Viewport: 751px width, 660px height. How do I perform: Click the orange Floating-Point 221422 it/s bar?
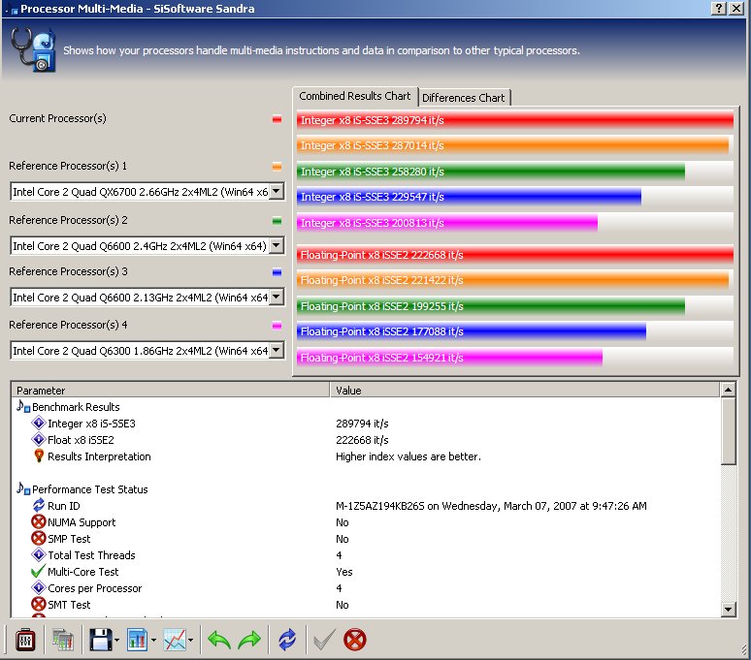[512, 280]
